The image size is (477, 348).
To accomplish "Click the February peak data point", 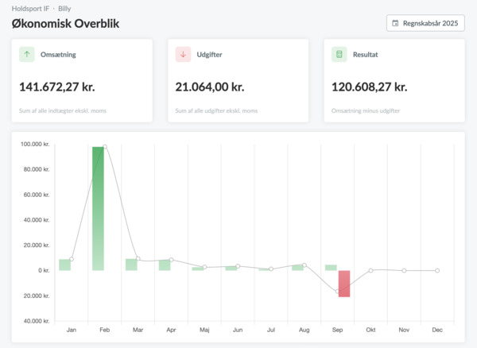I will [x=105, y=147].
